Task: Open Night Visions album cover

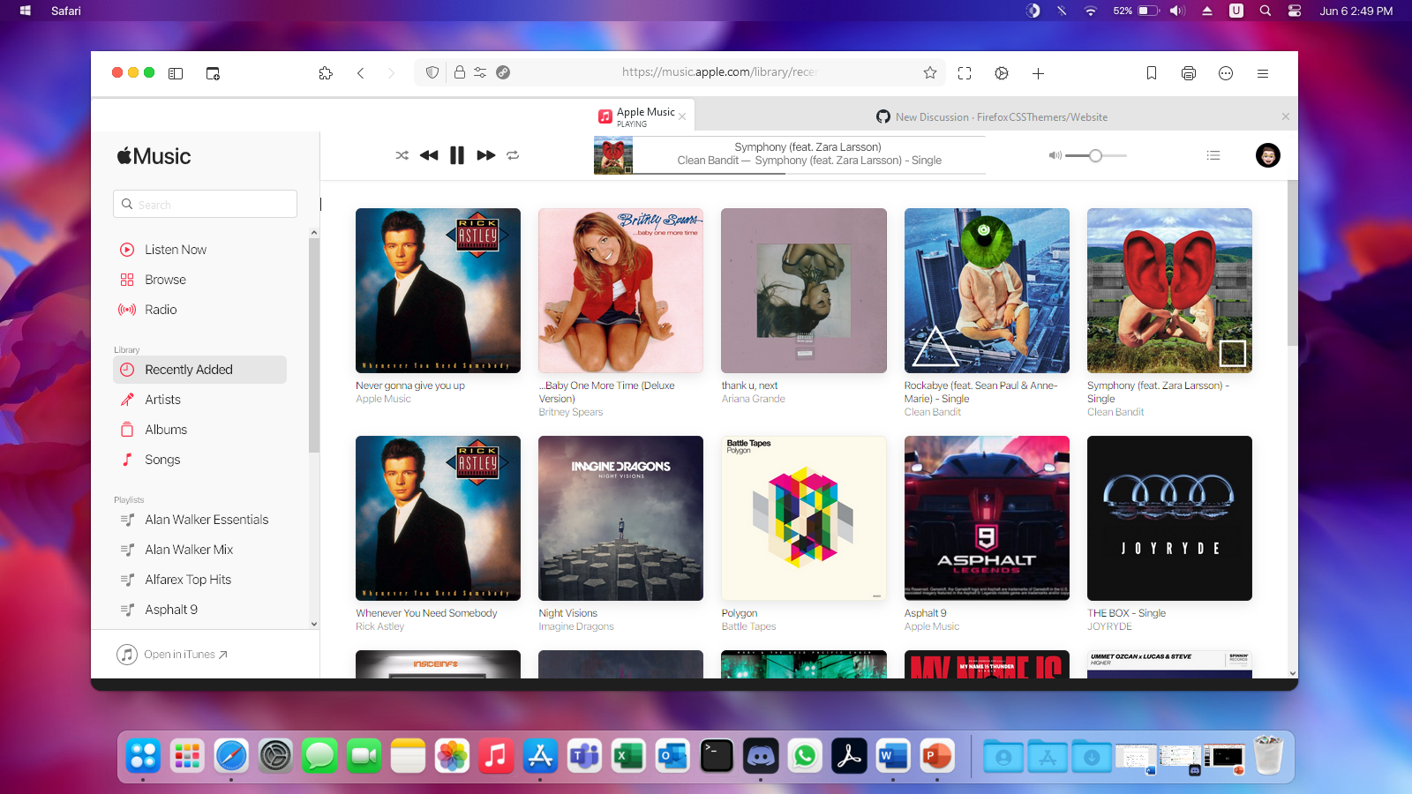Action: (621, 518)
